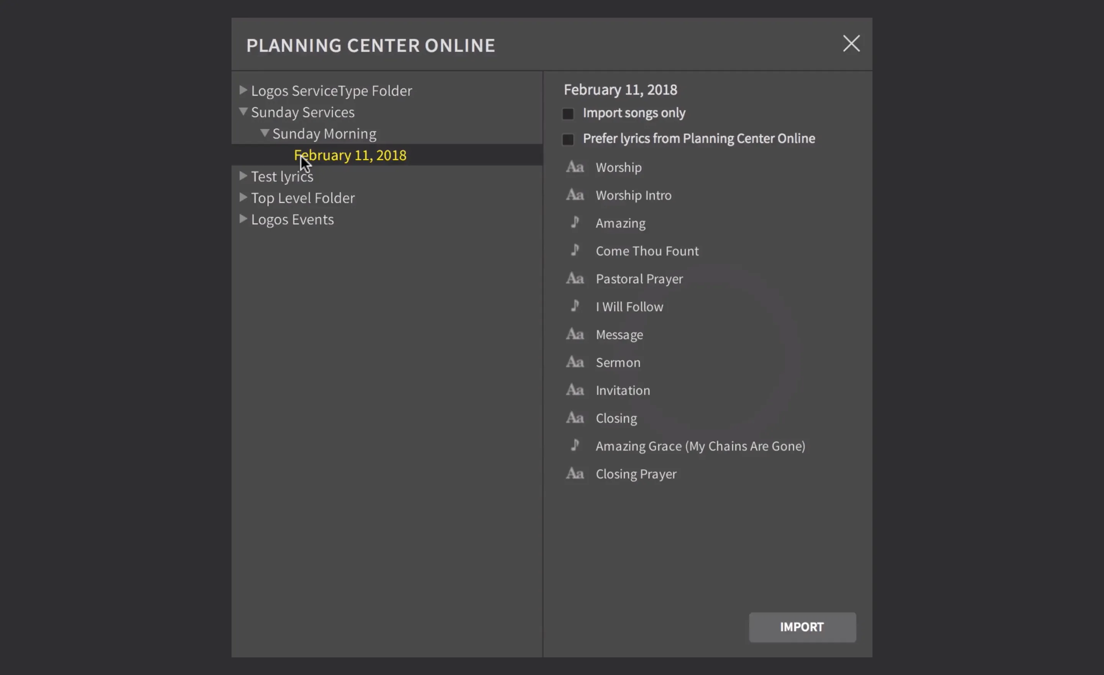Click the music note icon beside Come Thou Fount
The width and height of the screenshot is (1104, 675).
click(x=575, y=250)
